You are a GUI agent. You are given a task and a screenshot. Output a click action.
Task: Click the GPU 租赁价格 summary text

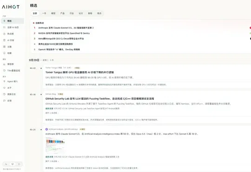pos(90,78)
